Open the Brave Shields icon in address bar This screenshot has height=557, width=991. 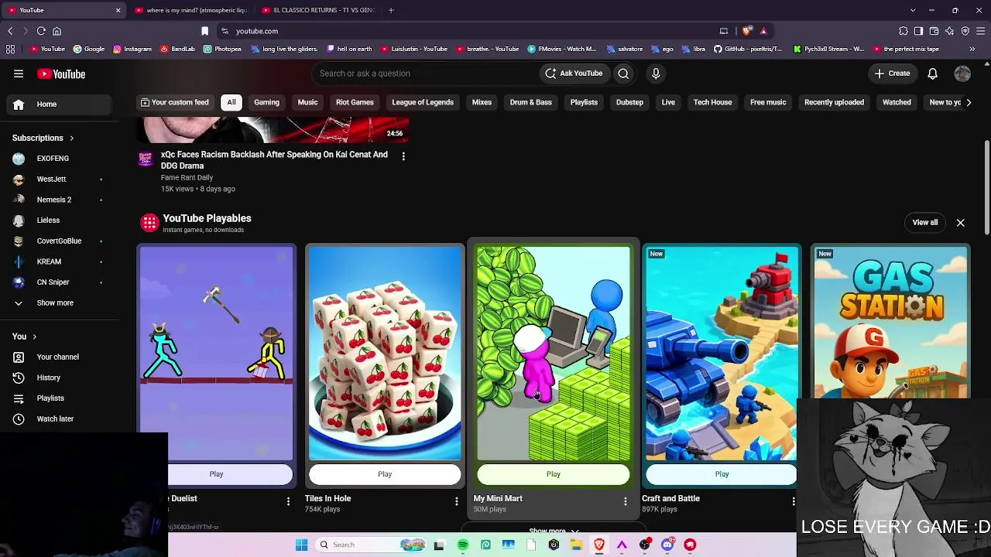click(746, 31)
